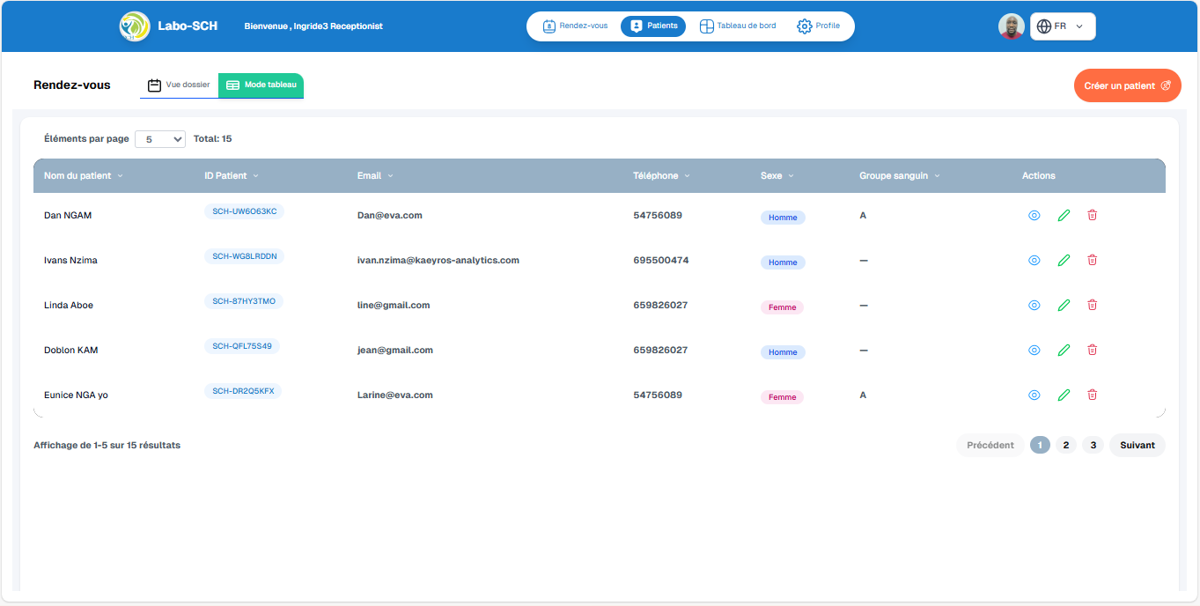Edit patient Ivans Nzima with pencil icon
The image size is (1200, 606).
coord(1064,260)
